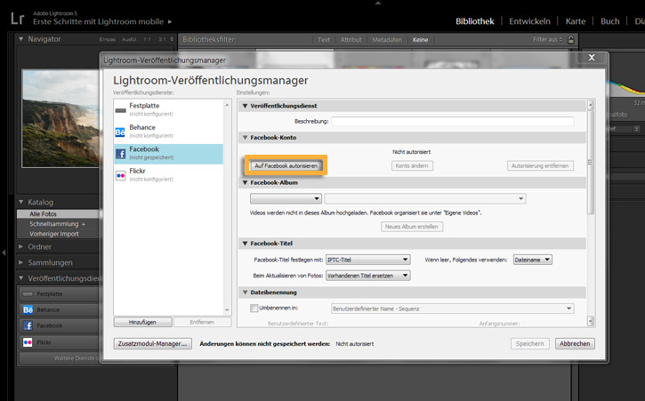The height and width of the screenshot is (401, 645).
Task: Select the Behance icon in dialog service list
Action: [120, 132]
